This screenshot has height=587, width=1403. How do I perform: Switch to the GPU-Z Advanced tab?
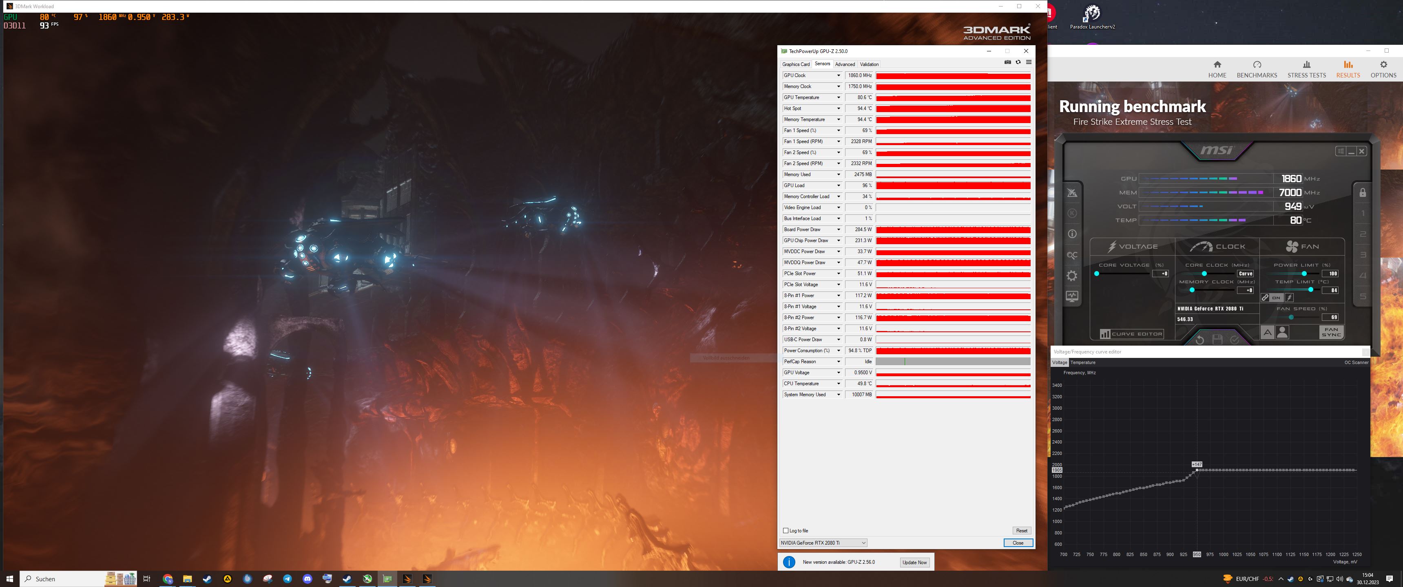click(845, 64)
